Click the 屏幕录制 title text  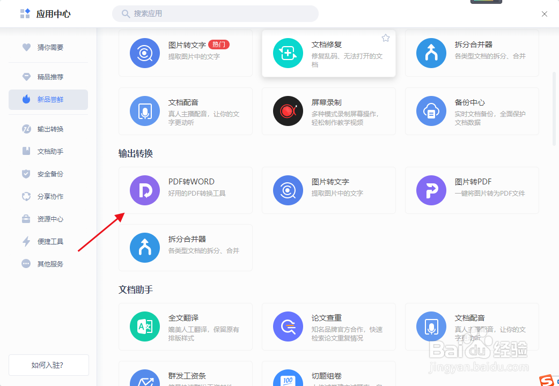[327, 102]
